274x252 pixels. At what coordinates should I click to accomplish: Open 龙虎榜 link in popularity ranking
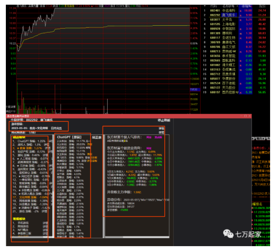158,137
